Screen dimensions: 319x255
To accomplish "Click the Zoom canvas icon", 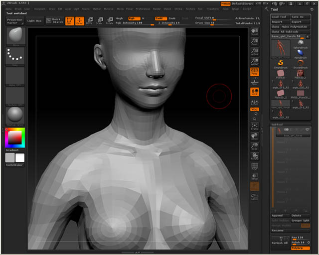I will point(255,42).
